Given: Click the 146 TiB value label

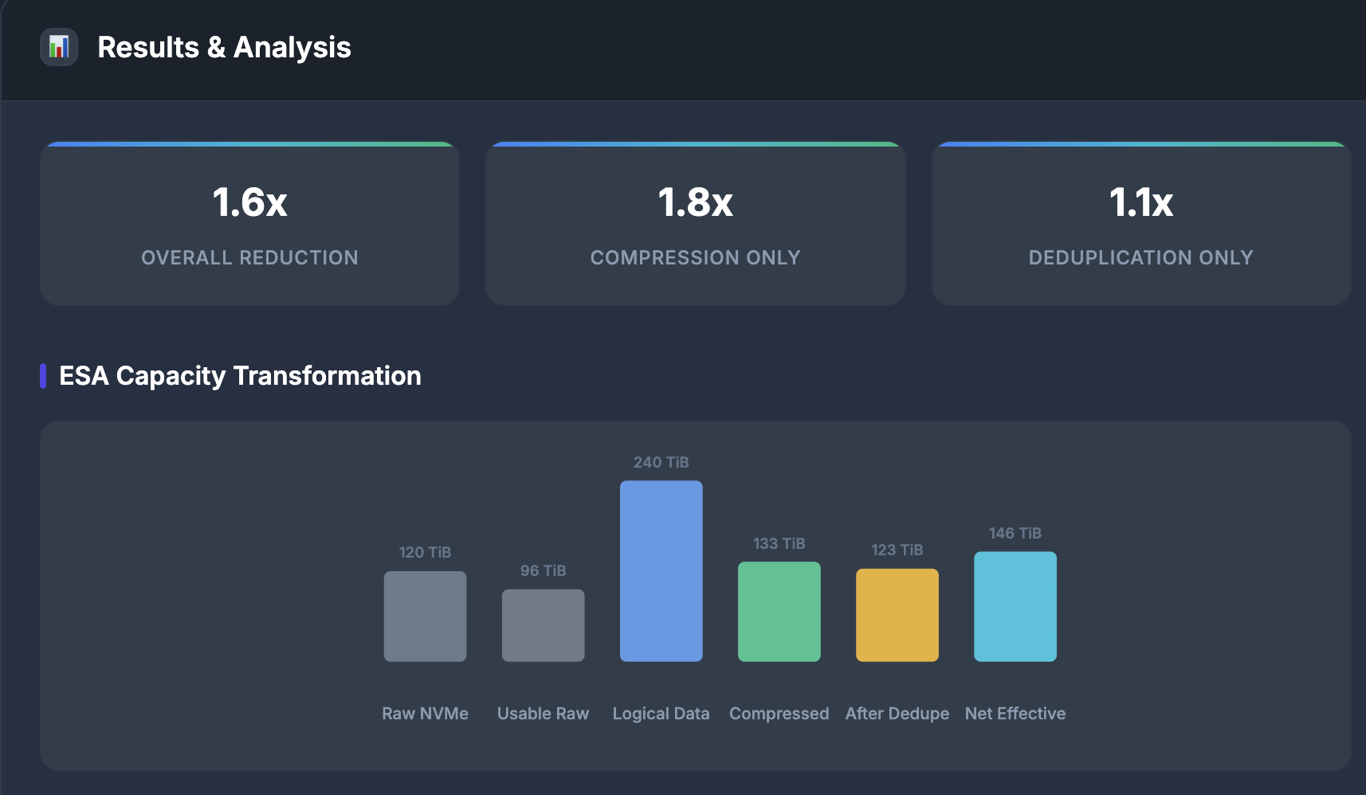Looking at the screenshot, I should point(1015,533).
